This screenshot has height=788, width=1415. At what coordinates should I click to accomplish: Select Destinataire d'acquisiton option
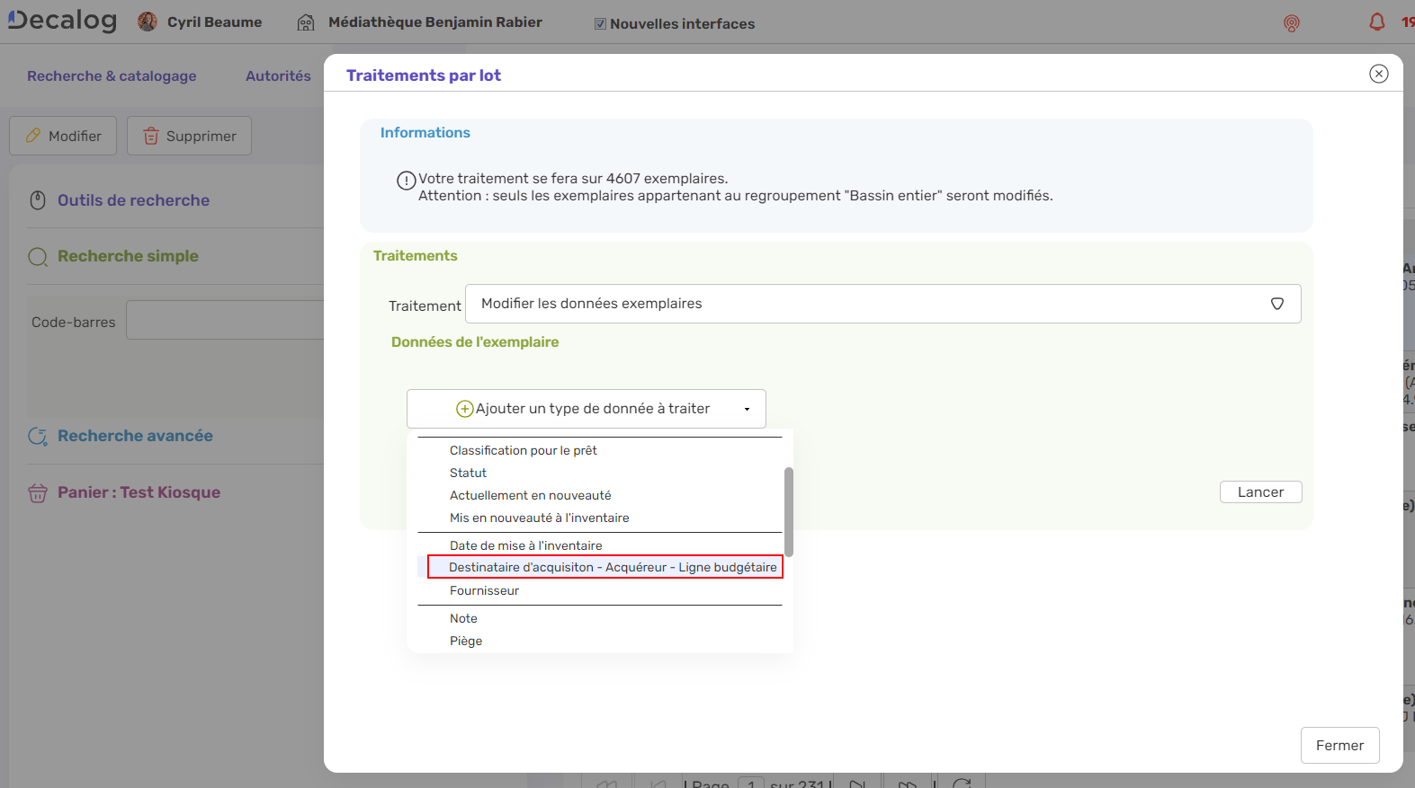(612, 567)
